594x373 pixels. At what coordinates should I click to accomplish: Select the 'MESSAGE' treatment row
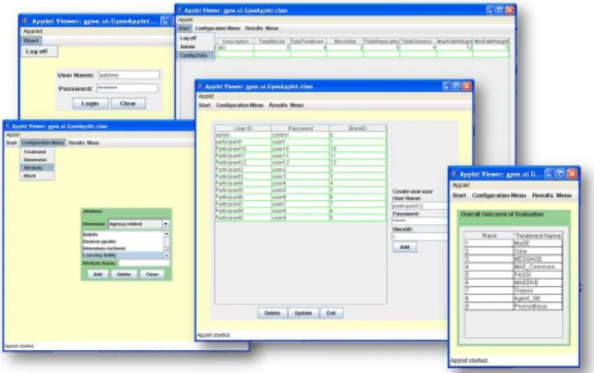(x=513, y=259)
